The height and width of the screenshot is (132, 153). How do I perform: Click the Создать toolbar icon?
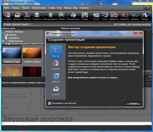point(7,16)
